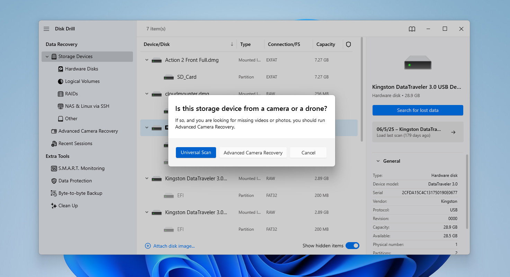Viewport: 510px width, 277px height.
Task: Collapse the Storage Devices tree node
Action: (47, 56)
